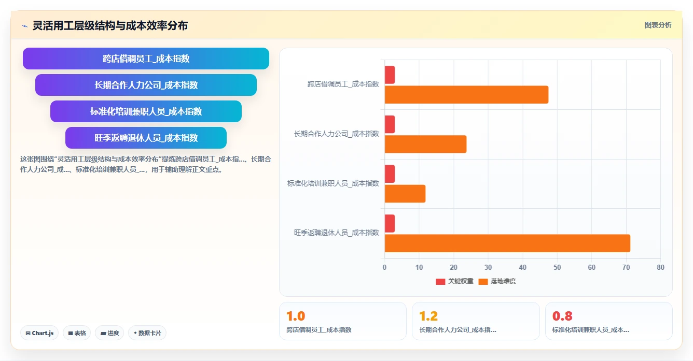
Task: Open the 1.2 长期合作人力公司 data card
Action: point(476,321)
